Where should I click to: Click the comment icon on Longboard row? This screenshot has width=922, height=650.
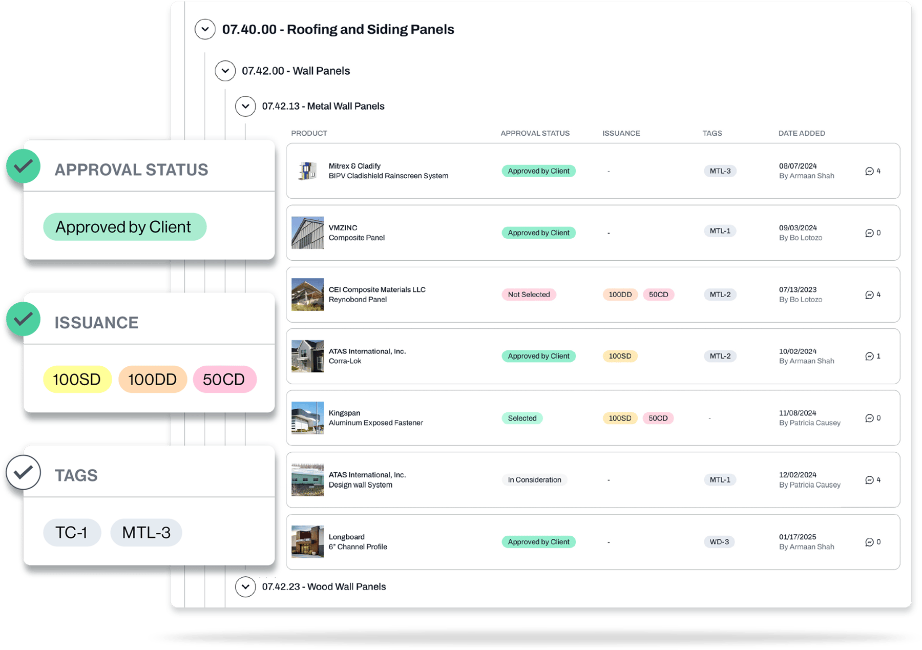click(x=869, y=542)
